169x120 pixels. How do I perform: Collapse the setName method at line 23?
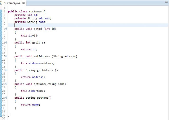point(6,84)
